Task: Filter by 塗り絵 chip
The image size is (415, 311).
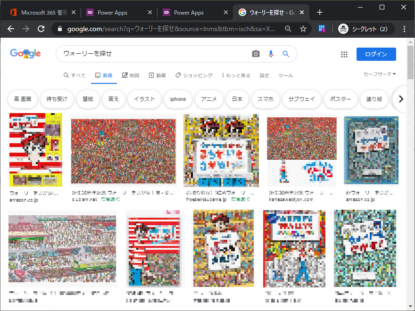Action: point(374,99)
